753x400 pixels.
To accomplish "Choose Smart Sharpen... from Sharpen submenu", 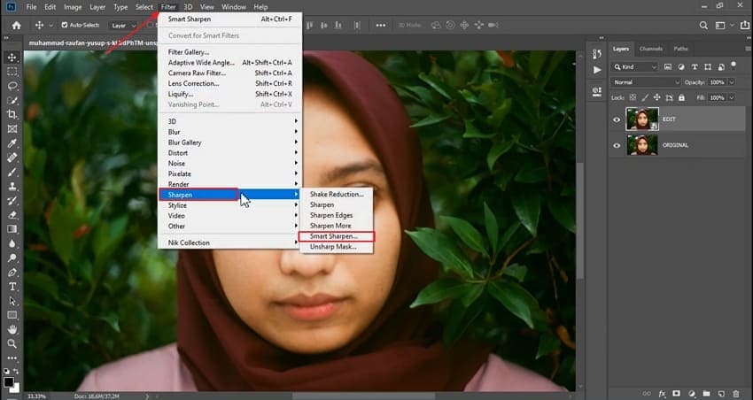I will coord(336,236).
